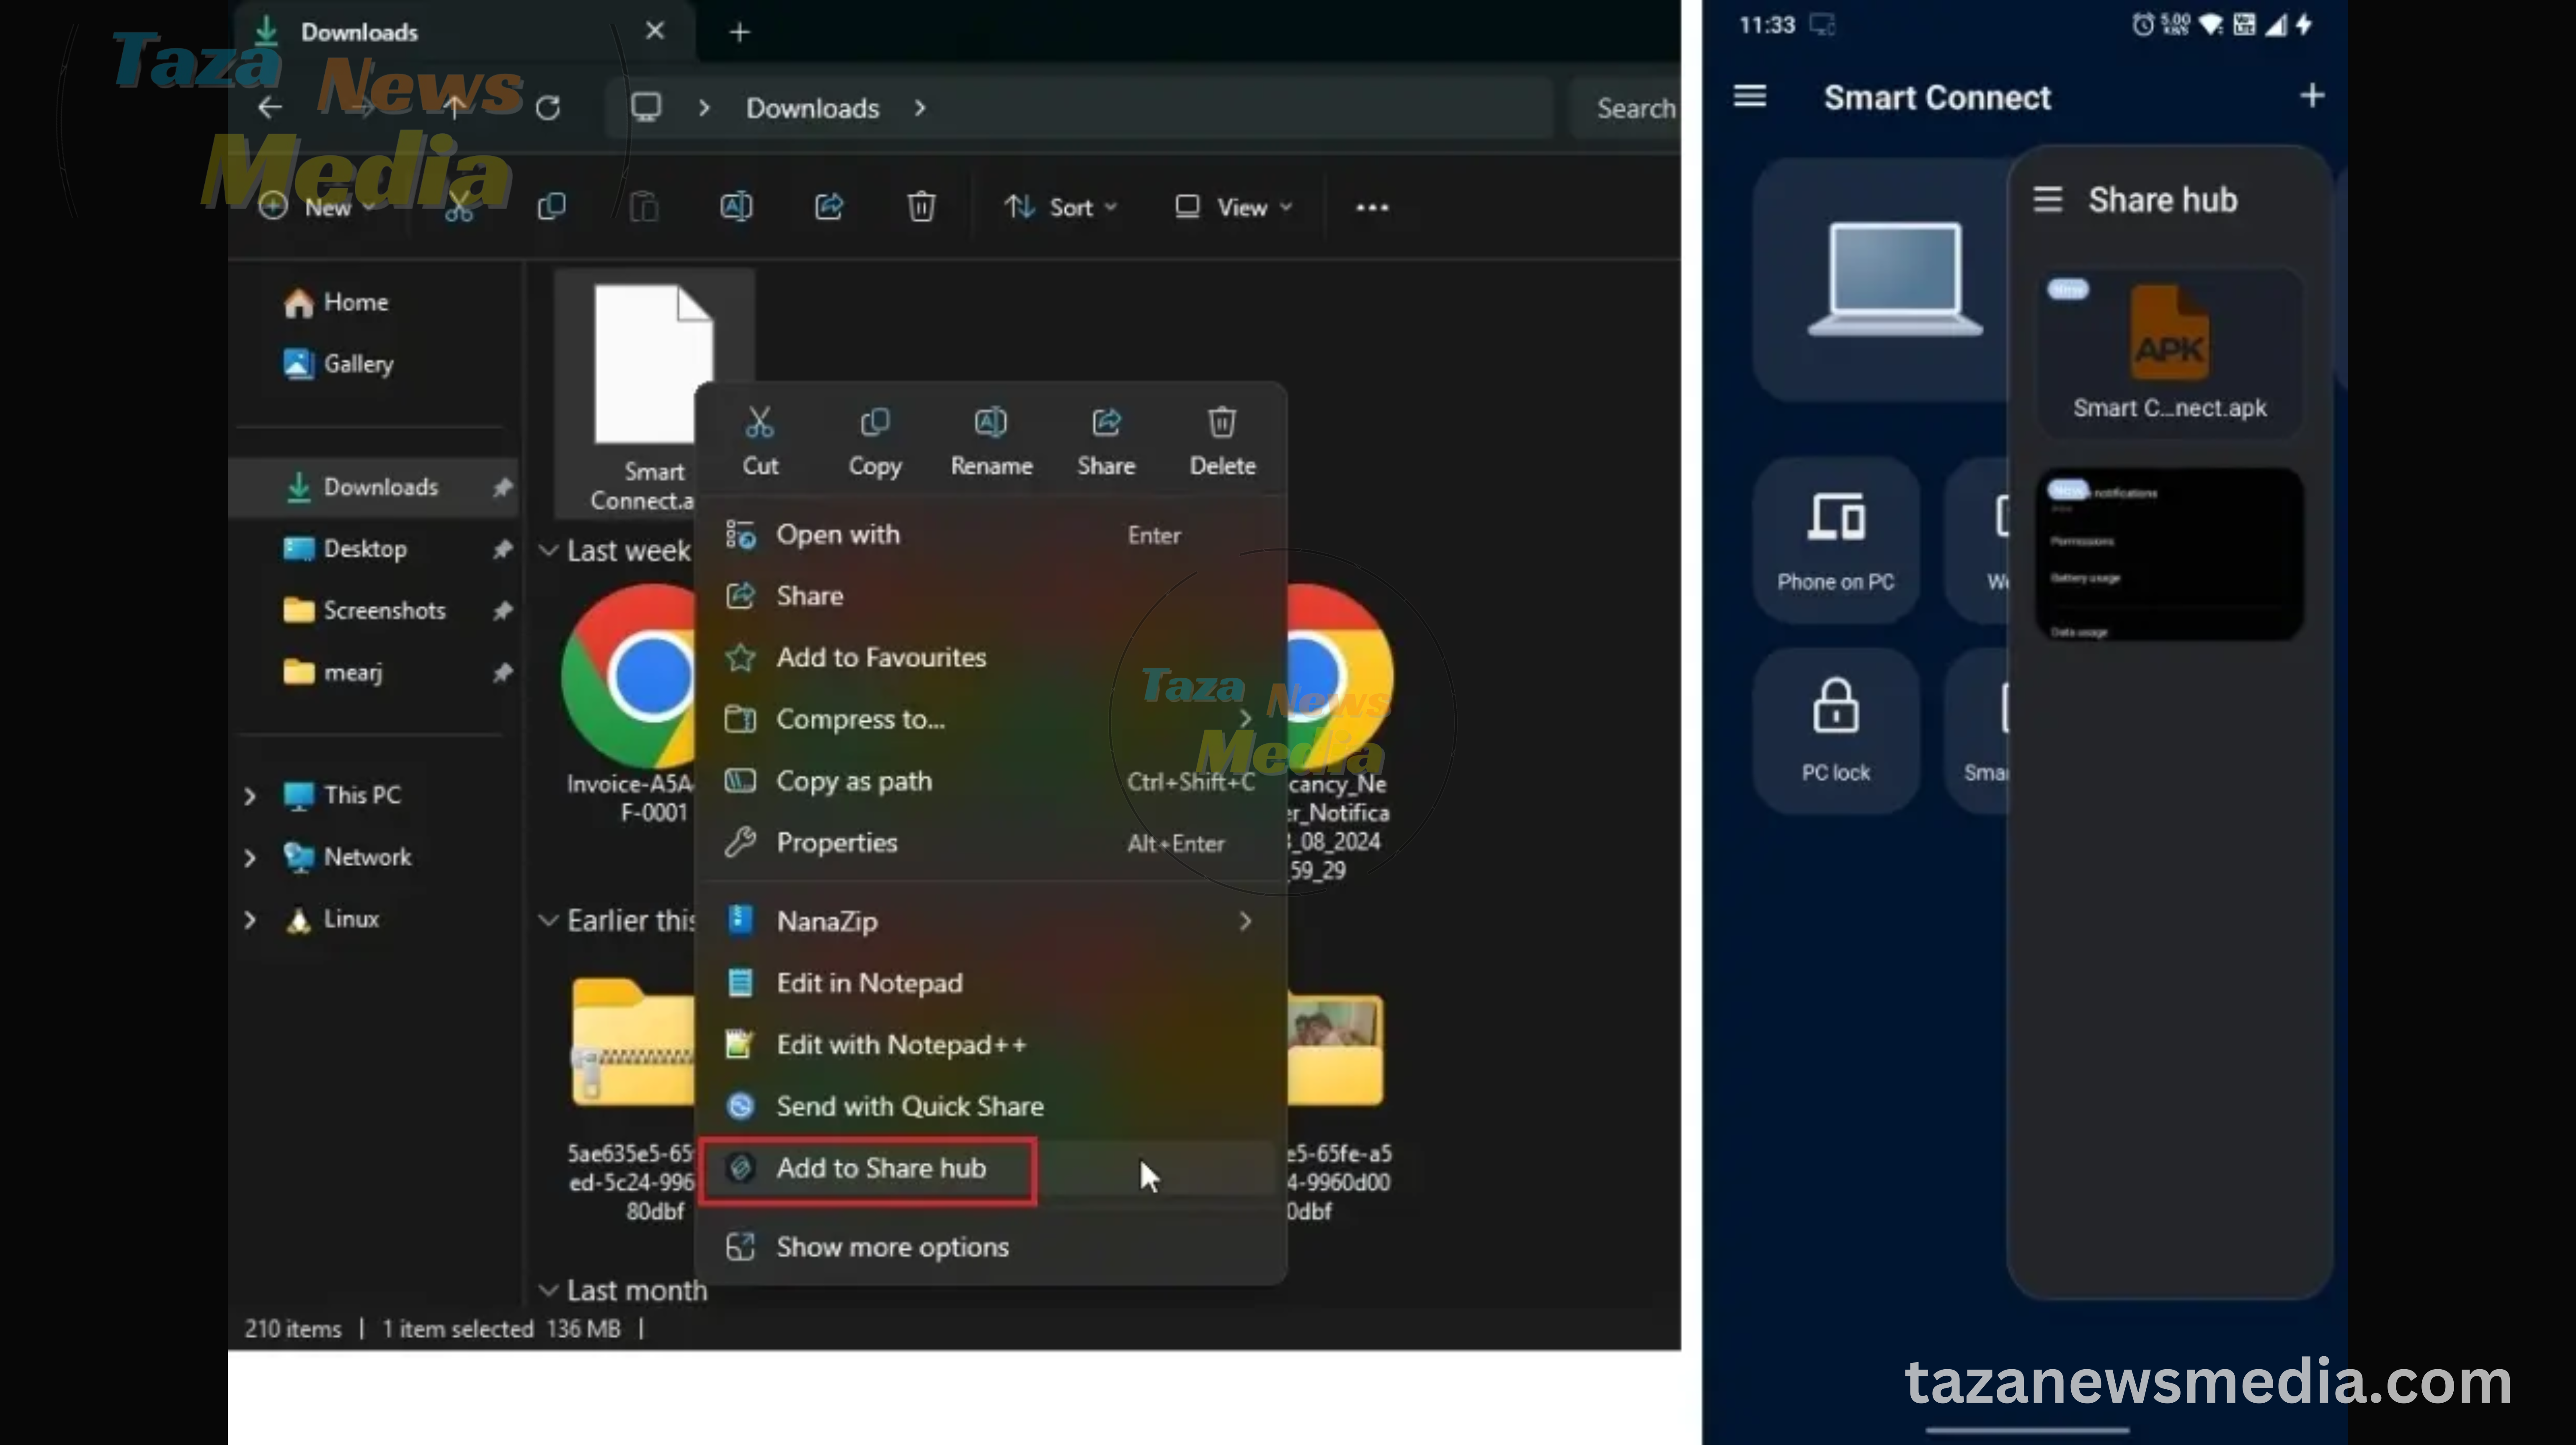This screenshot has height=1445, width=2576.
Task: Click the Refresh button in Explorer
Action: [x=548, y=108]
